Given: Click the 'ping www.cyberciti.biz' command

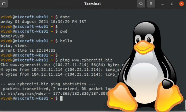Looking at the screenshot, I should [86, 60].
